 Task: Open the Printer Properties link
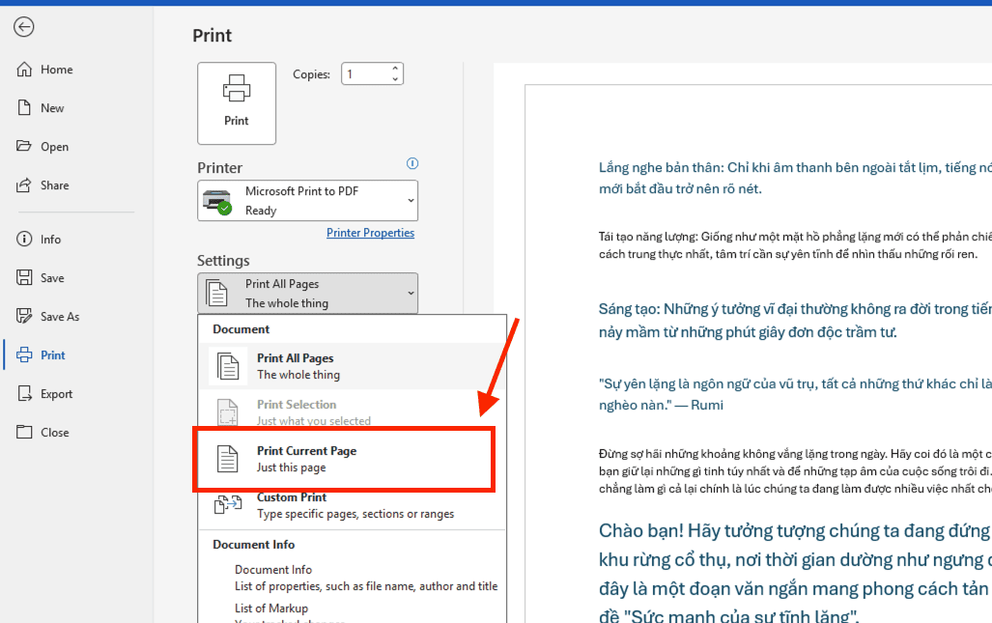pos(370,233)
